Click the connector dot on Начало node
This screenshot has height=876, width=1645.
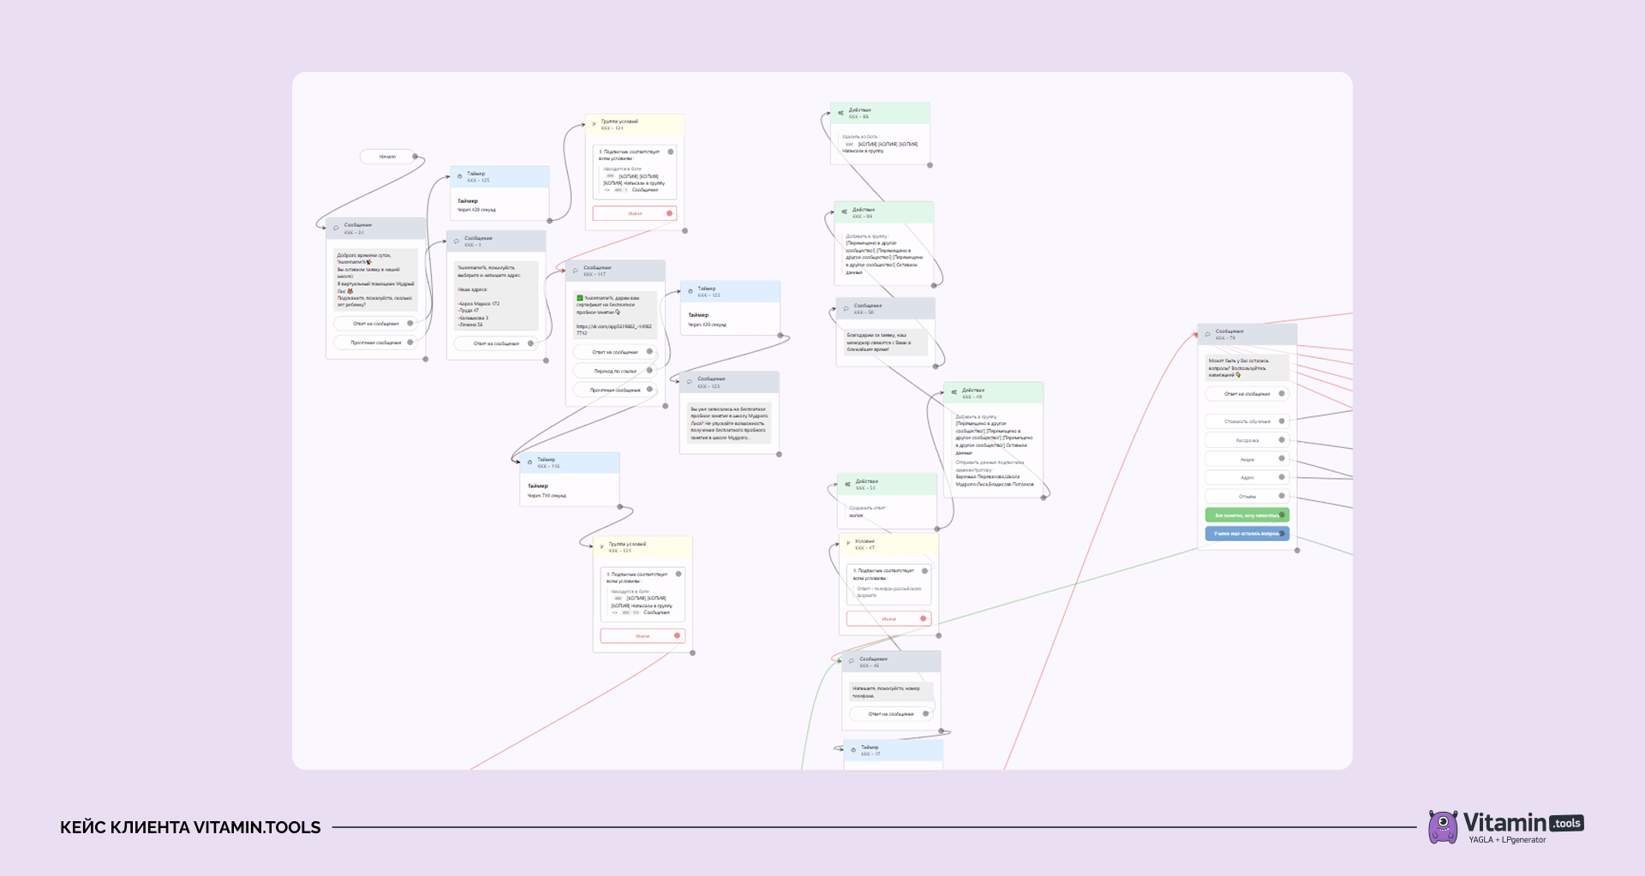point(415,157)
